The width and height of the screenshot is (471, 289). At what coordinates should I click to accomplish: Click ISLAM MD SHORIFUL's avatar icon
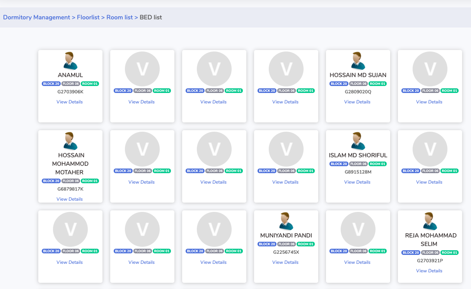coord(358,141)
